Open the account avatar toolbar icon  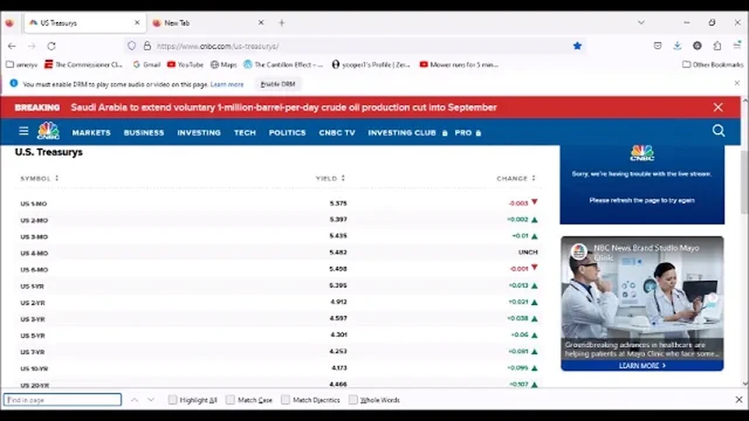697,46
